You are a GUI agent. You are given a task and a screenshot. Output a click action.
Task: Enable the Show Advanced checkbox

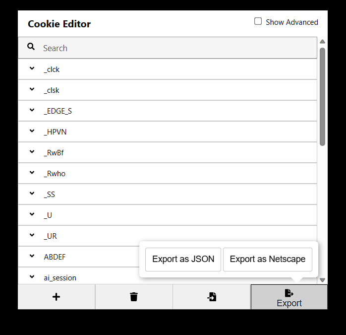tap(258, 21)
